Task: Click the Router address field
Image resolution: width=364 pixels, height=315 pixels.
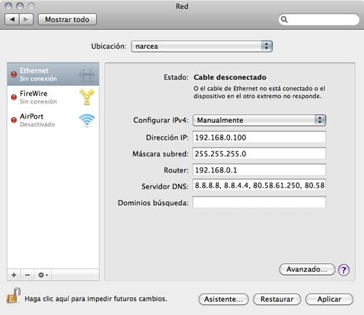Action: pos(259,170)
